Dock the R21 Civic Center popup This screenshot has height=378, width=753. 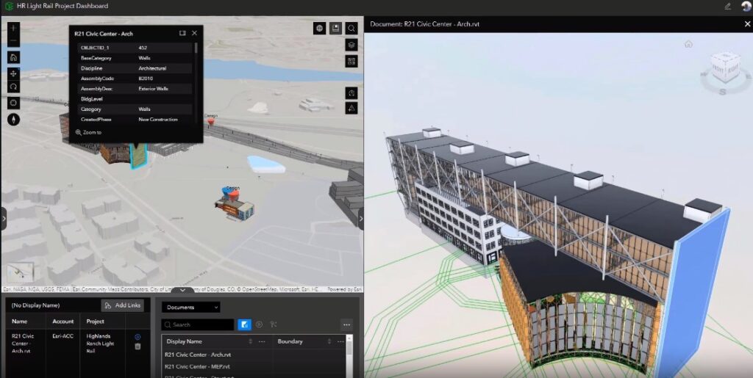182,34
